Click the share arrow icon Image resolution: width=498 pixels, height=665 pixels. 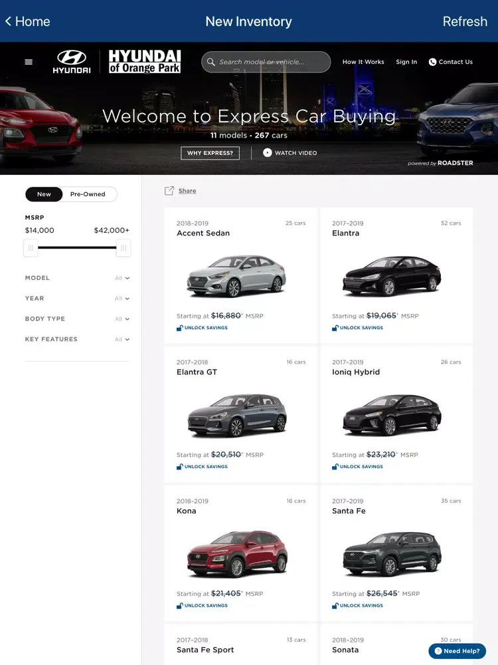tap(169, 190)
